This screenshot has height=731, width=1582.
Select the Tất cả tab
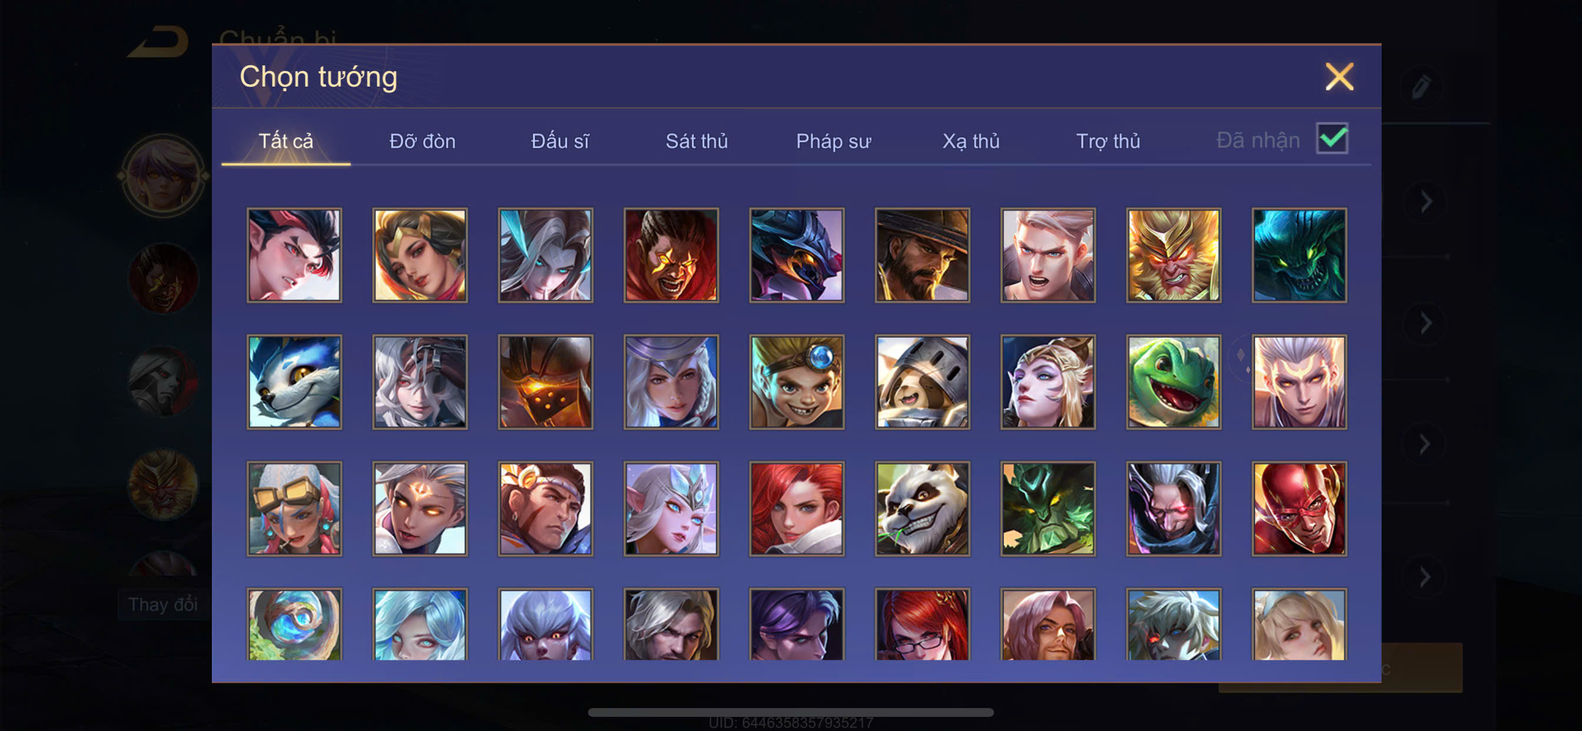coord(285,141)
